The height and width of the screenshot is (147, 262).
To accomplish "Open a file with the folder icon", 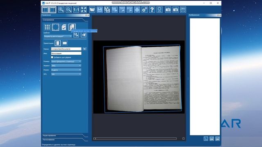I will 92,10.
